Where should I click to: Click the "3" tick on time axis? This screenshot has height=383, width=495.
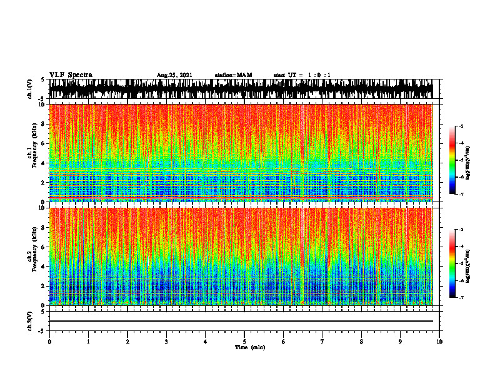[166, 342]
